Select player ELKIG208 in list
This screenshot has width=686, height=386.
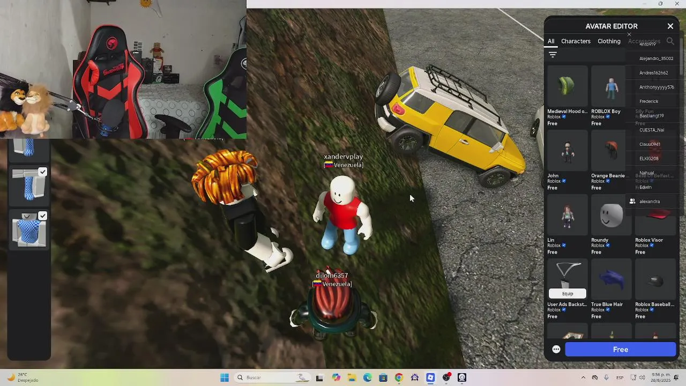click(x=648, y=159)
